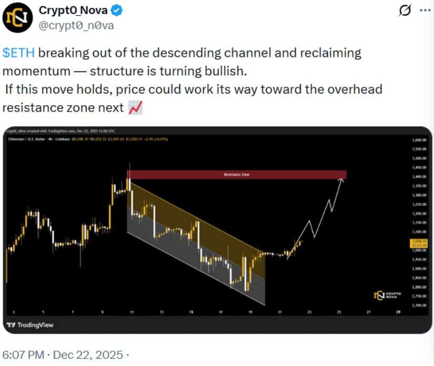The image size is (434, 366).
Task: Click the date 19 on the time axis
Action: (251, 311)
